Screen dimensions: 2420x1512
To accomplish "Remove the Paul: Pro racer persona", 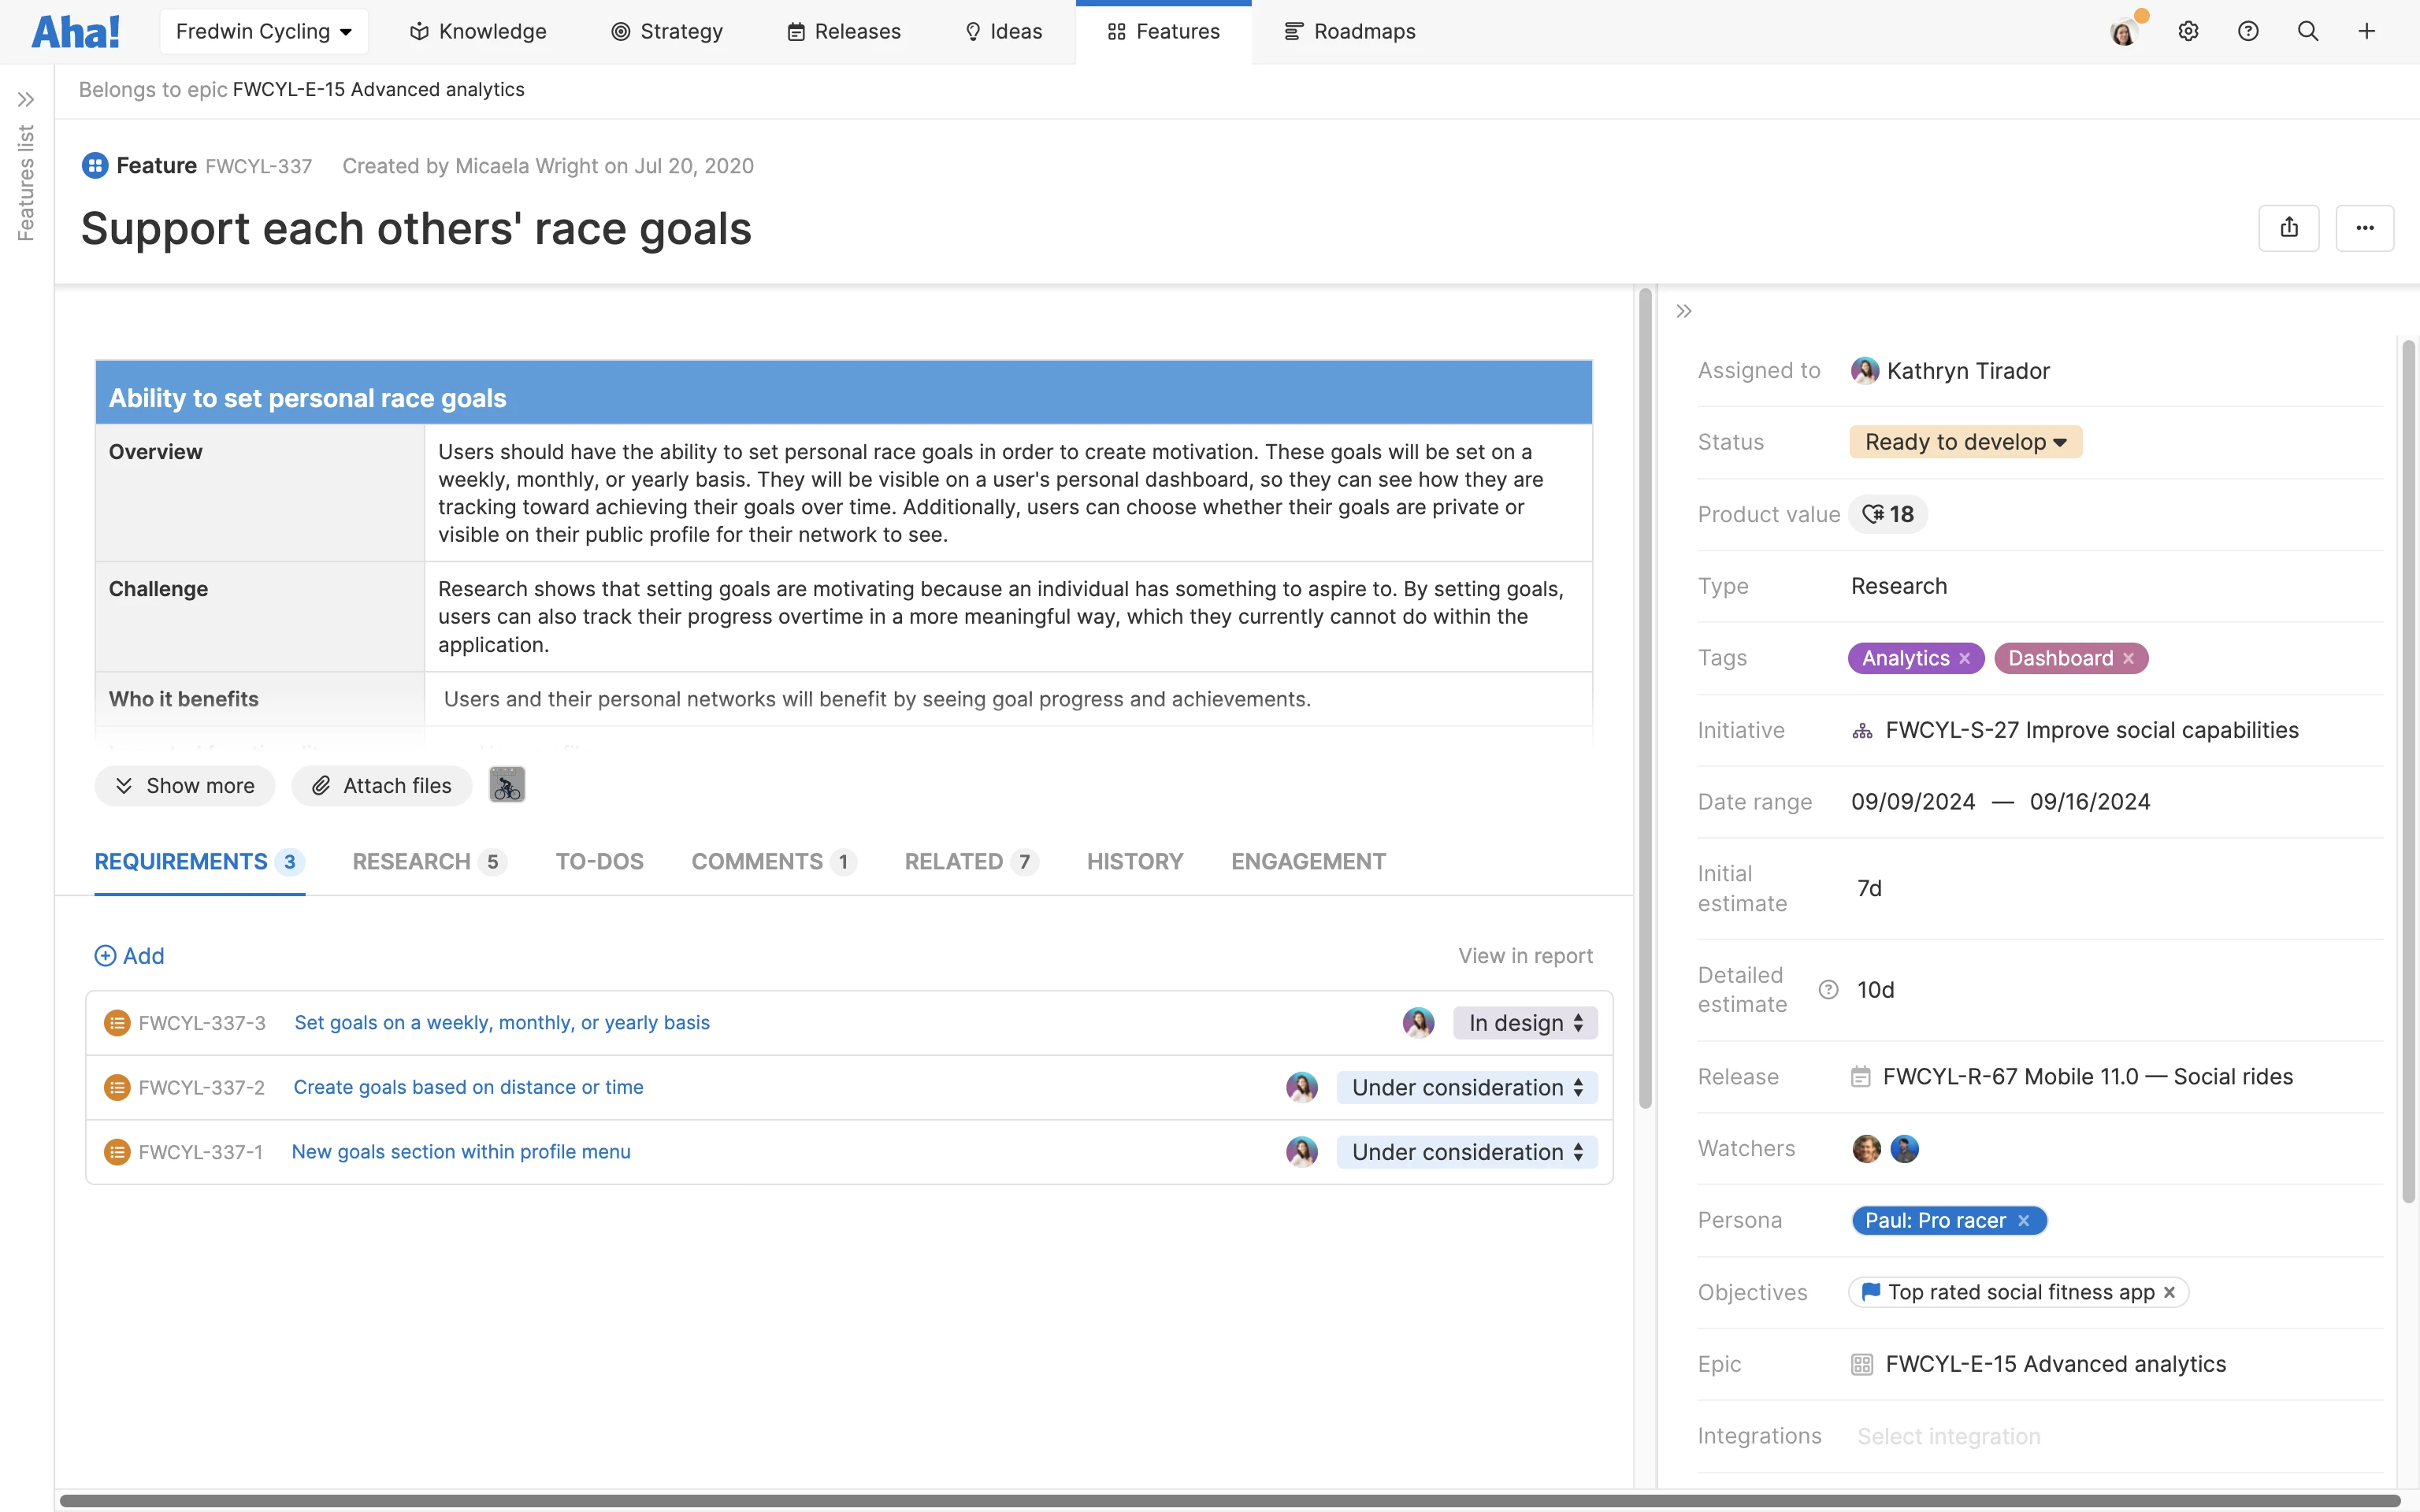I will (x=2024, y=1221).
